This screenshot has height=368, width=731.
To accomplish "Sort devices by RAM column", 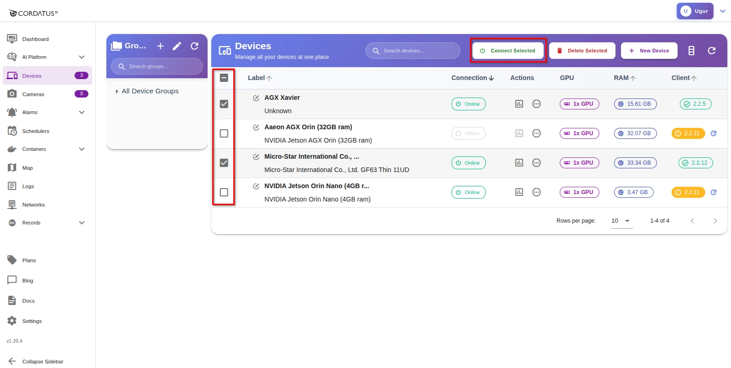I will pos(625,78).
